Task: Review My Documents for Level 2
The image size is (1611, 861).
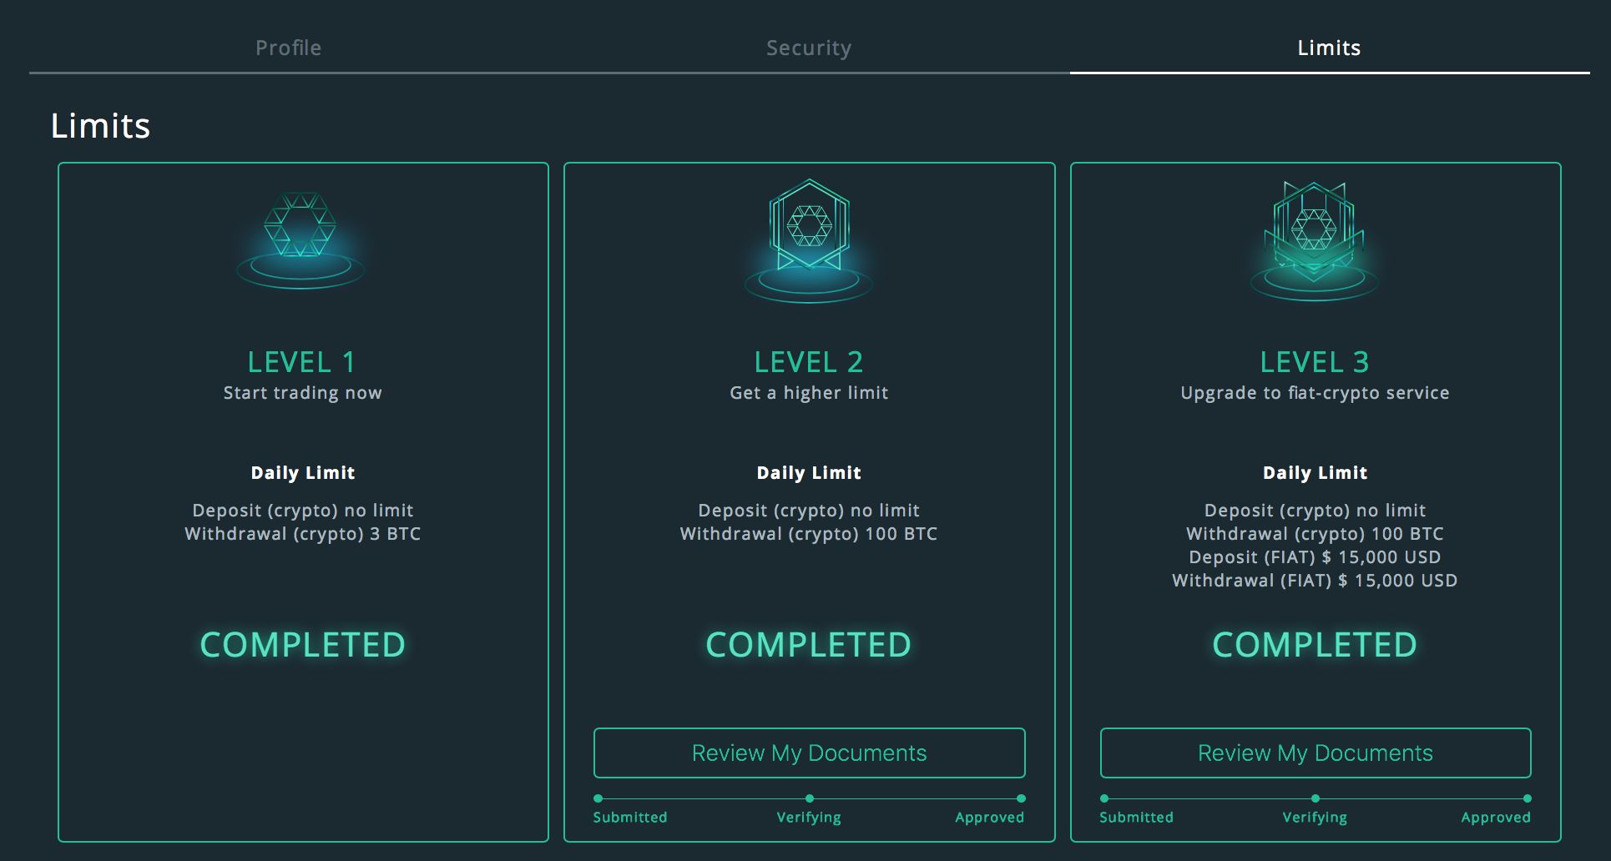Action: tap(809, 753)
